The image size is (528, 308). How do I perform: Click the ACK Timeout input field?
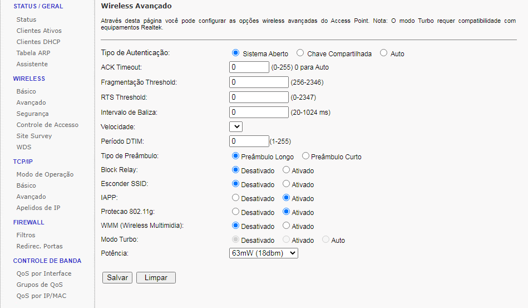coord(249,67)
